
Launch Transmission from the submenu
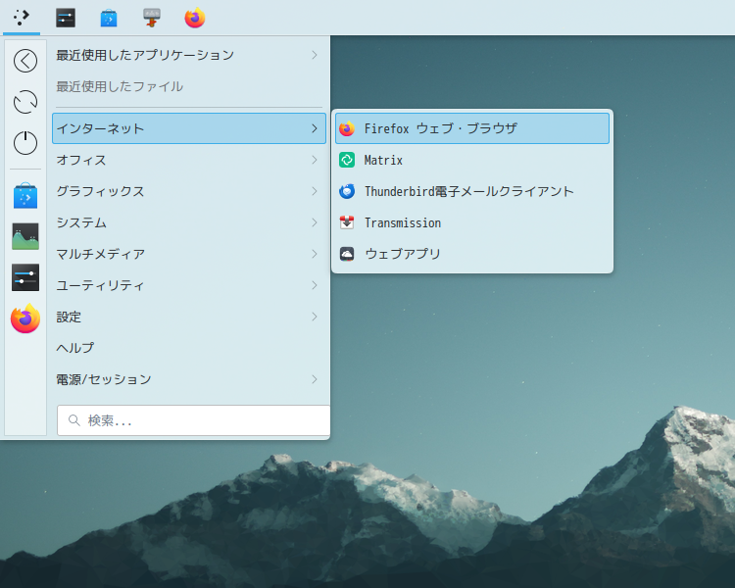472,222
